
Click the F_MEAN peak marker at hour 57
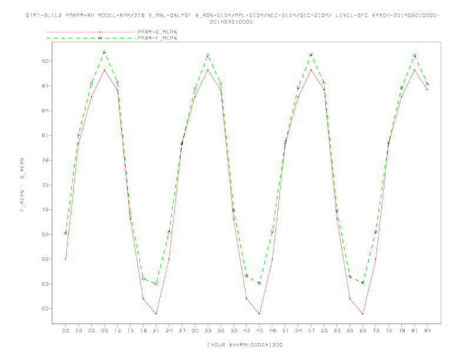click(311, 55)
